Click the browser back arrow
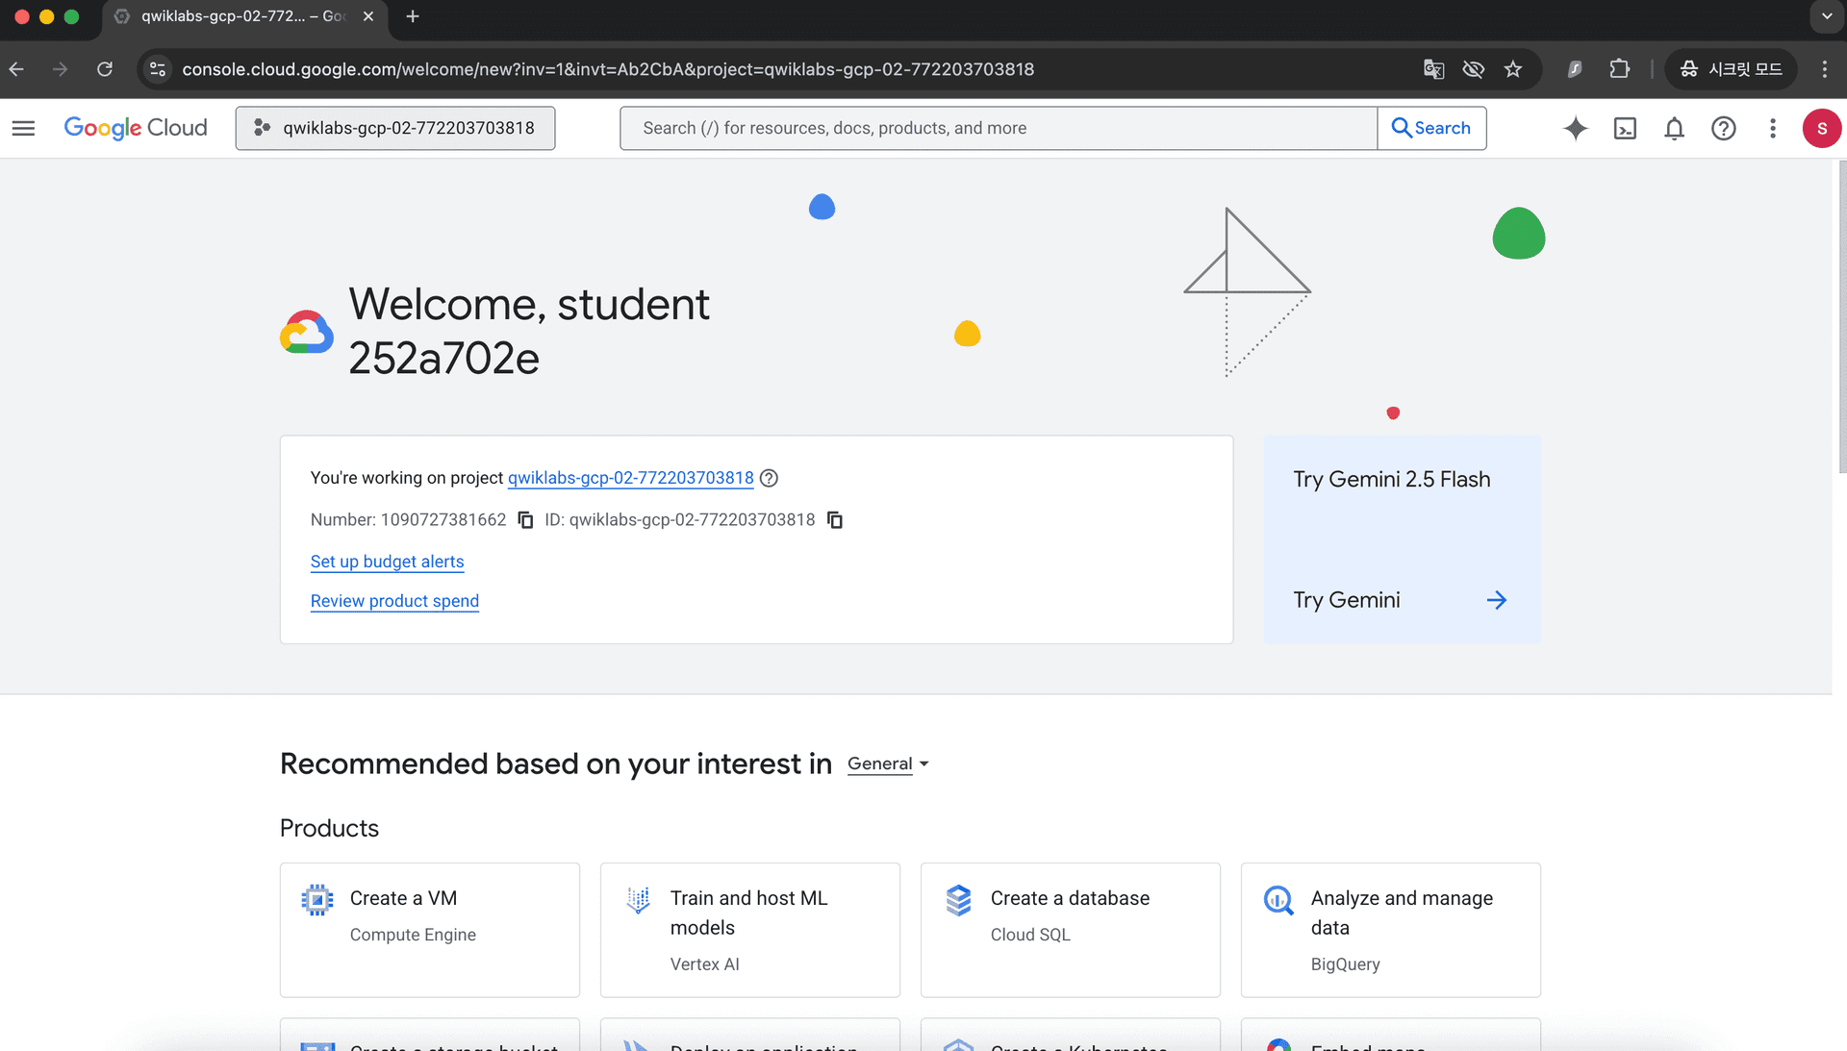 [x=16, y=69]
